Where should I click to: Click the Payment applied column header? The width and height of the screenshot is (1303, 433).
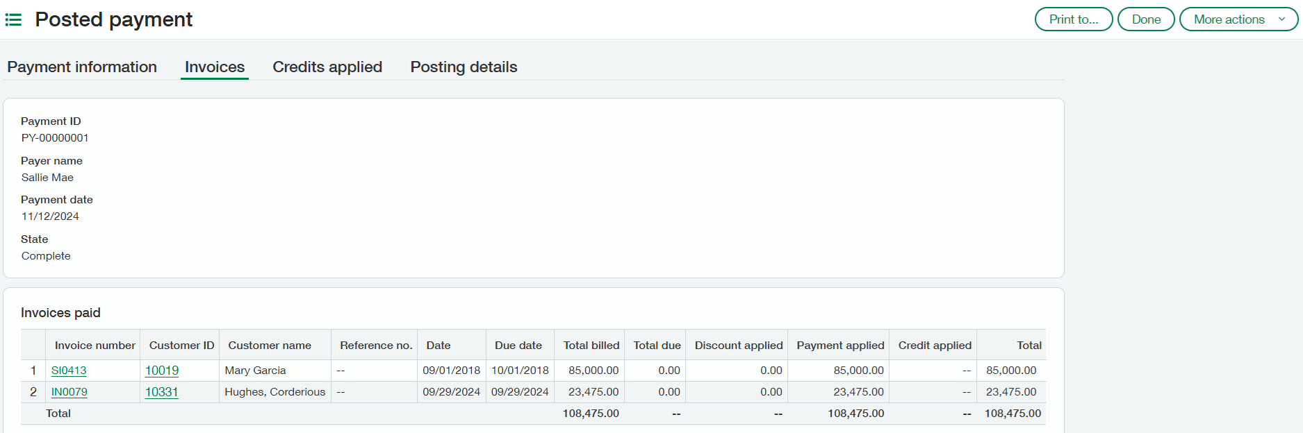point(839,346)
